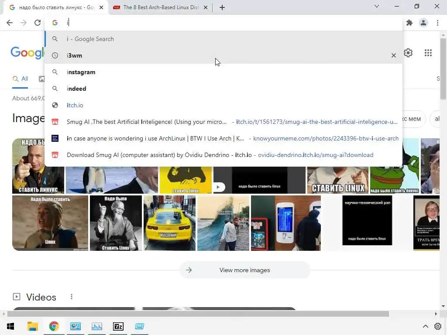This screenshot has height=335, width=447.
Task: Open the Smug AI itch.io topic suggestion
Action: coord(223,122)
